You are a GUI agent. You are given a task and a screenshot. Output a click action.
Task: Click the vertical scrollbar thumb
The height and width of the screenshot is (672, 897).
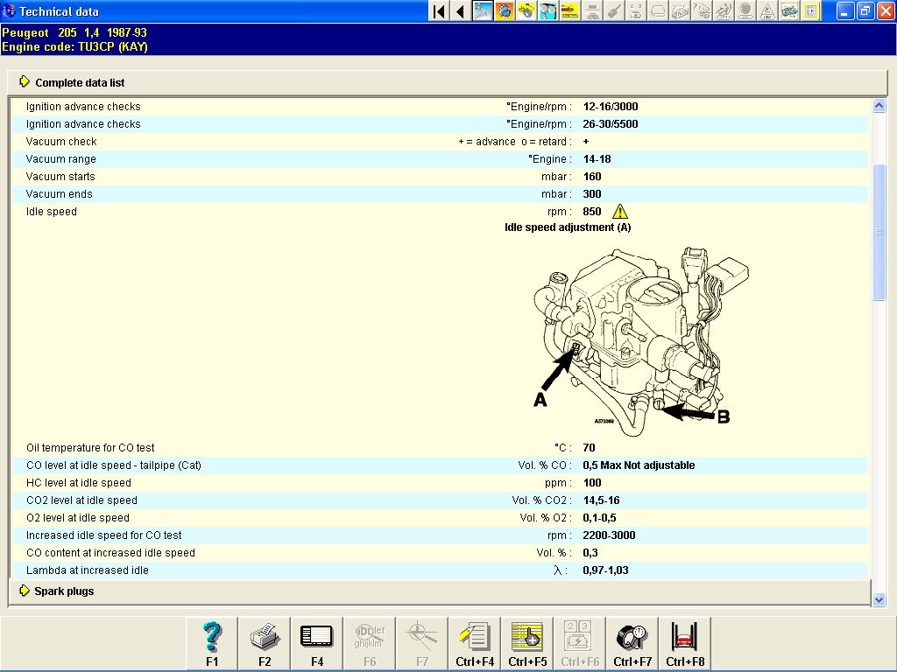(x=879, y=231)
